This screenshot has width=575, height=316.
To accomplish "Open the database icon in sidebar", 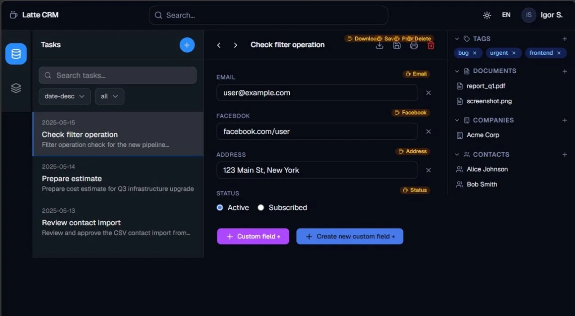I will [16, 54].
